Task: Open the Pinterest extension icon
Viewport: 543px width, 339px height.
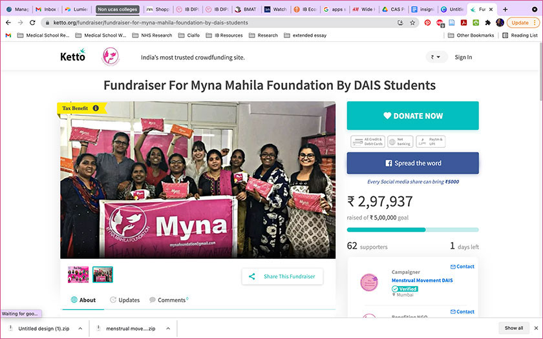Action: pyautogui.click(x=427, y=23)
